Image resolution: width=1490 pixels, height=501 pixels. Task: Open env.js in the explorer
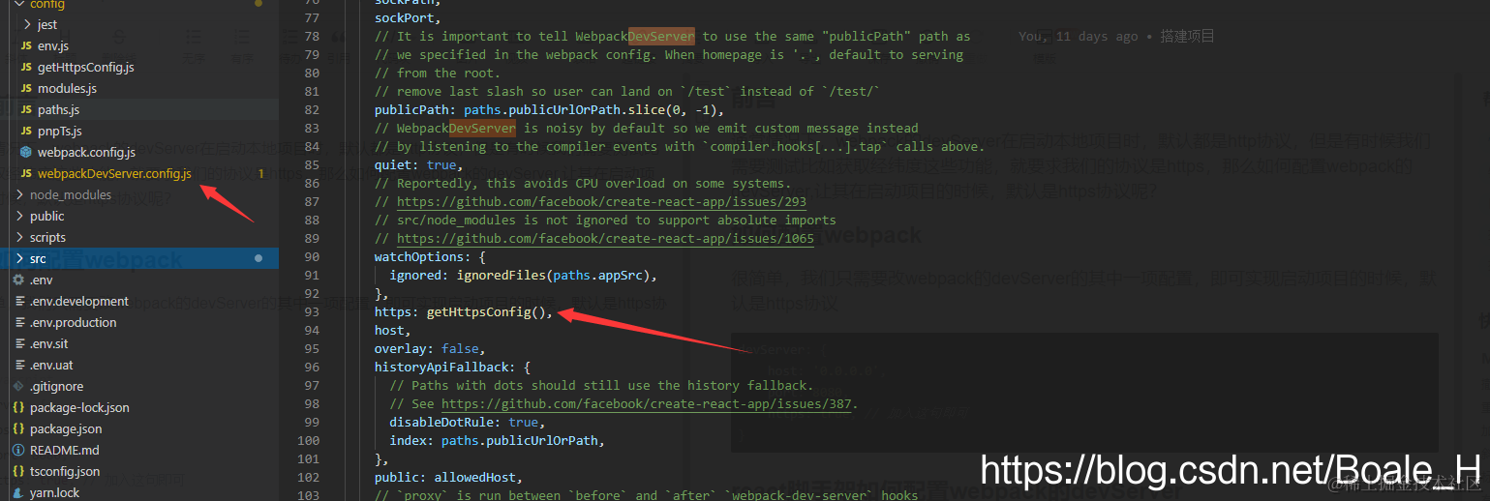(x=53, y=45)
